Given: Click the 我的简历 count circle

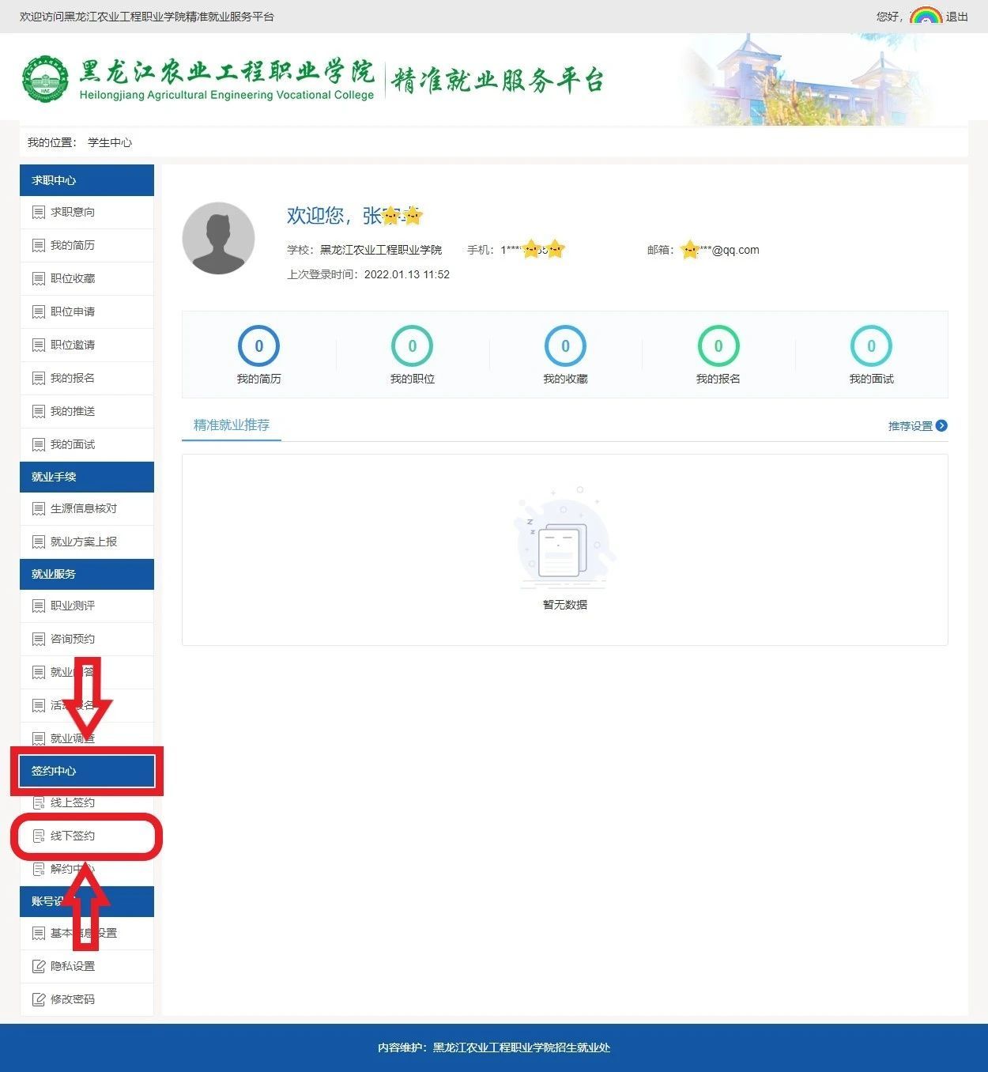Looking at the screenshot, I should (258, 346).
